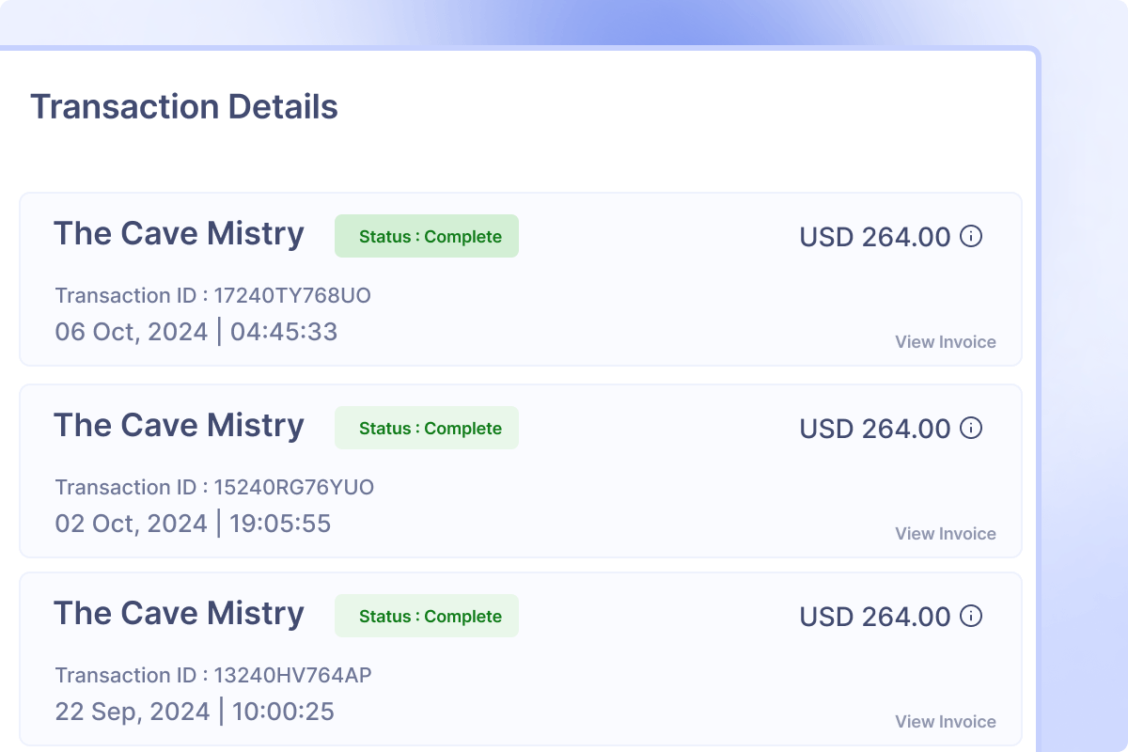
Task: Click Transaction ID 15240RG76YUO text
Action: click(215, 487)
